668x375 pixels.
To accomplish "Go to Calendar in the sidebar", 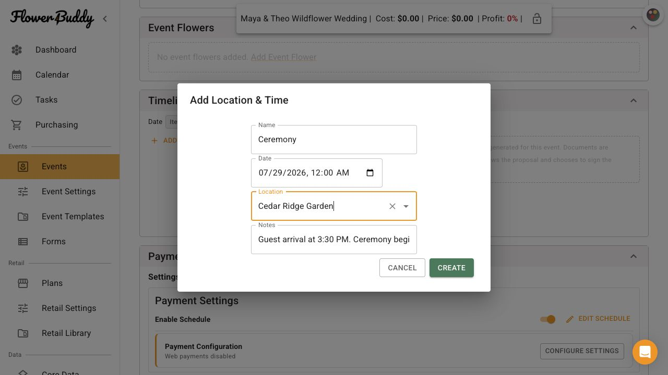I will (59, 75).
